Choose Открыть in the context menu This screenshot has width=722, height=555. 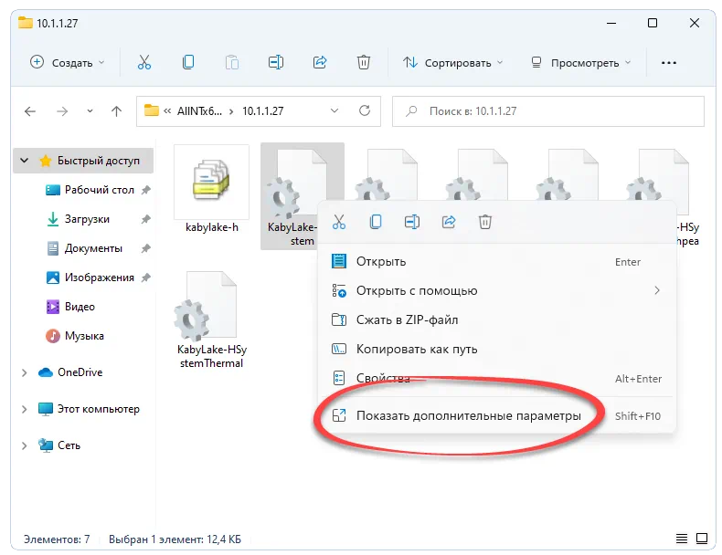click(x=497, y=262)
